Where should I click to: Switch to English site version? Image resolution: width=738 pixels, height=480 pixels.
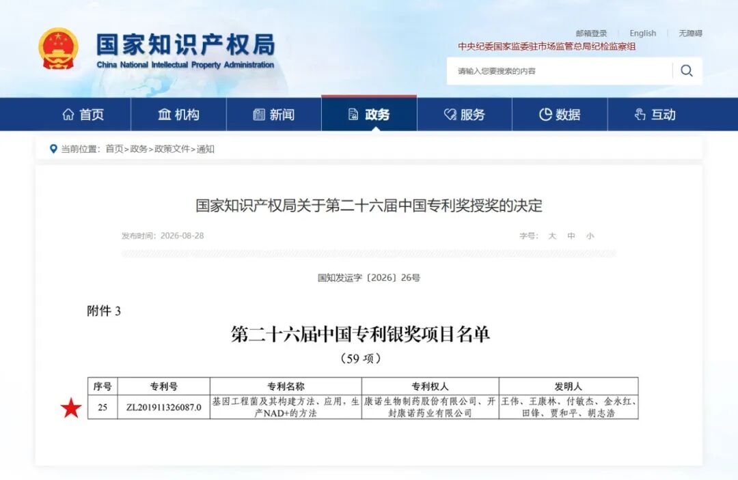642,33
